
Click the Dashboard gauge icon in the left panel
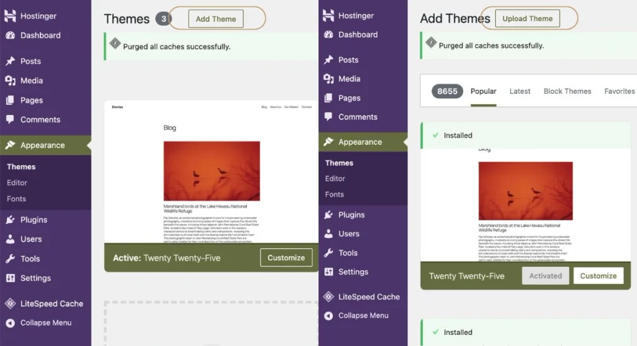point(10,35)
